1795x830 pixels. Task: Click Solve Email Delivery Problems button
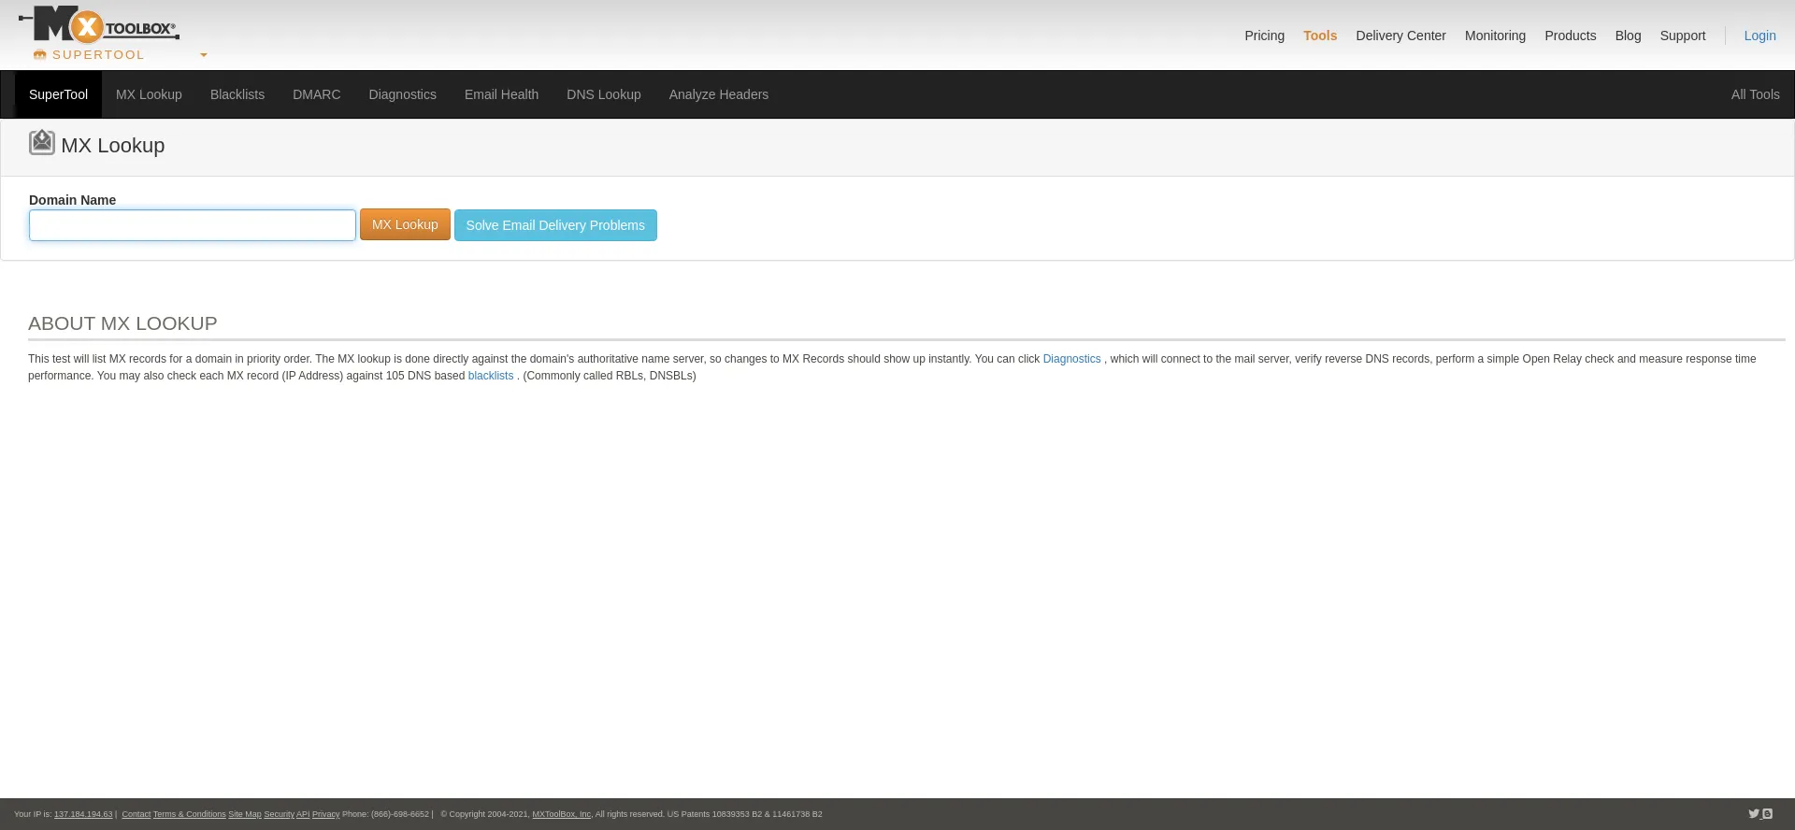555,225
